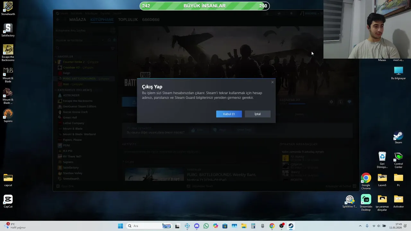411x231 pixels.
Task: Open SplitWire-T desktop shortcut
Action: [x=350, y=201]
